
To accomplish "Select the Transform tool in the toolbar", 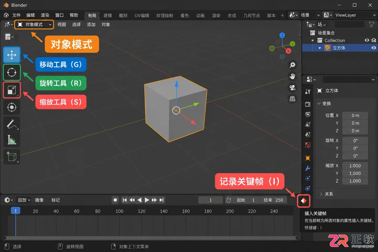I will click(x=12, y=107).
